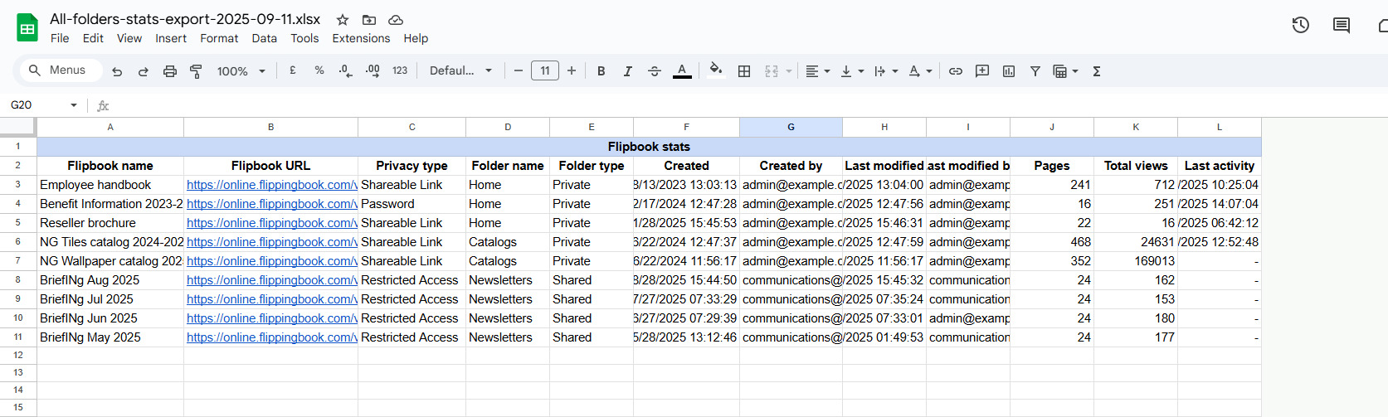
Task: Toggle italic formatting
Action: [627, 71]
